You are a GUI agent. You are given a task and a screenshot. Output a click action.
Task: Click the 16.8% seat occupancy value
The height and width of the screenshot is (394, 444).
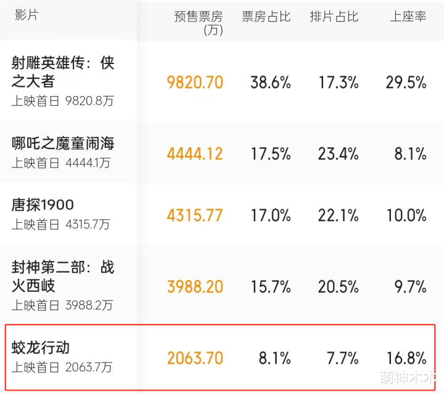(x=406, y=358)
